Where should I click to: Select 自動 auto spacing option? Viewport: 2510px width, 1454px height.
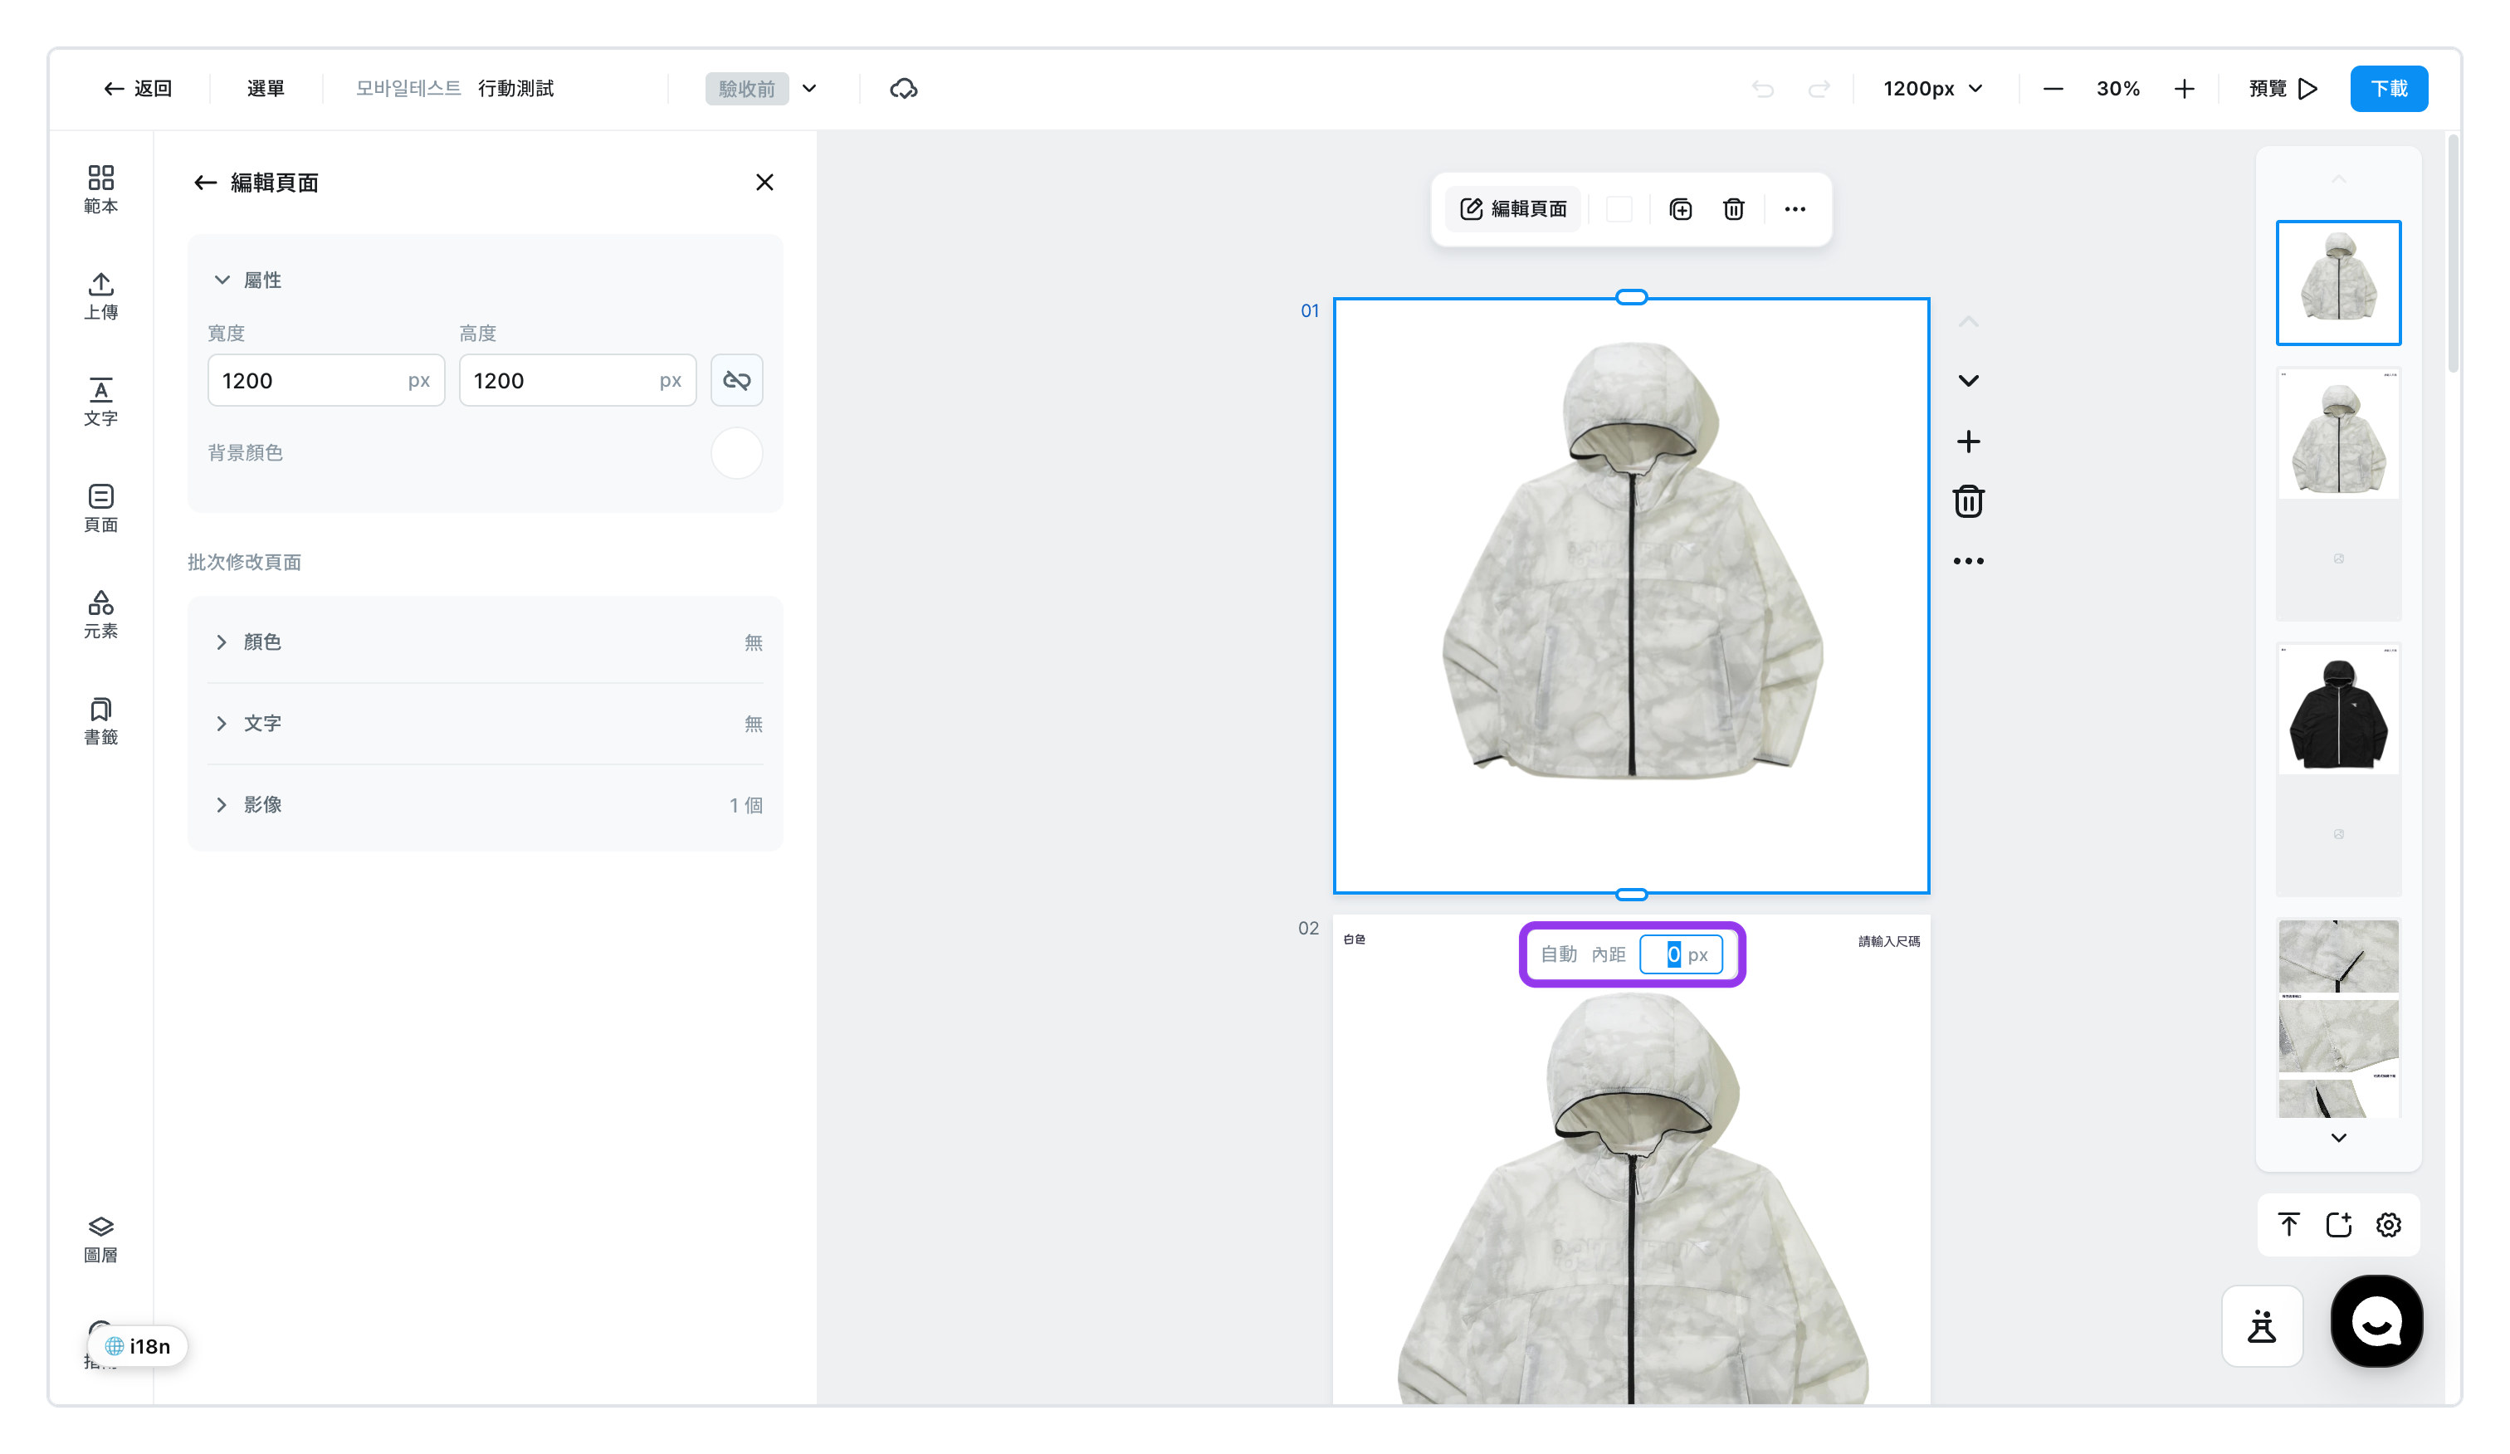(x=1559, y=954)
